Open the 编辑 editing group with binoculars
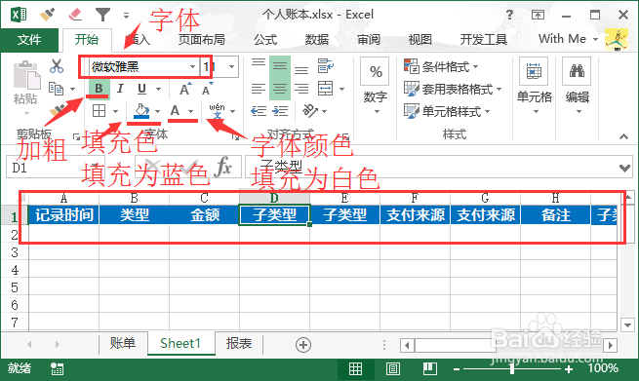Viewport: 639px width, 381px height. click(x=578, y=86)
